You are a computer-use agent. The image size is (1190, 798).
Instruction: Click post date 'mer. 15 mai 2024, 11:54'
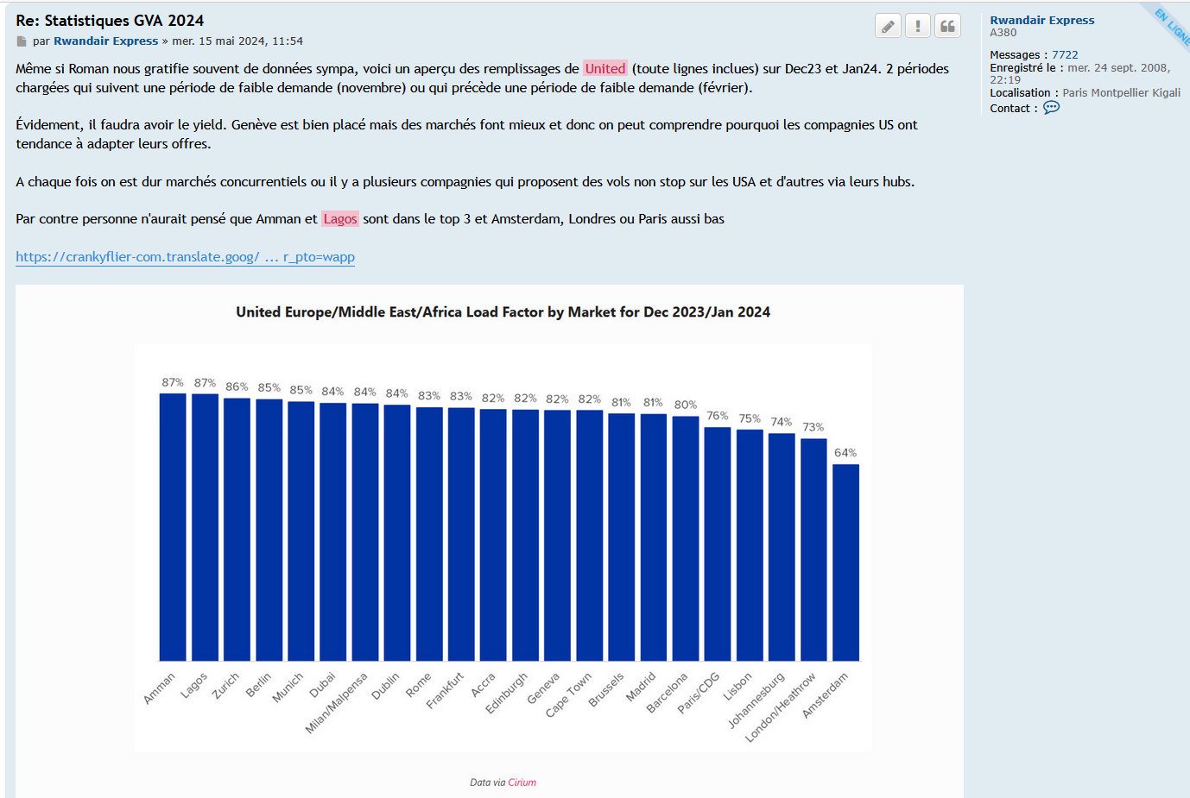[237, 41]
